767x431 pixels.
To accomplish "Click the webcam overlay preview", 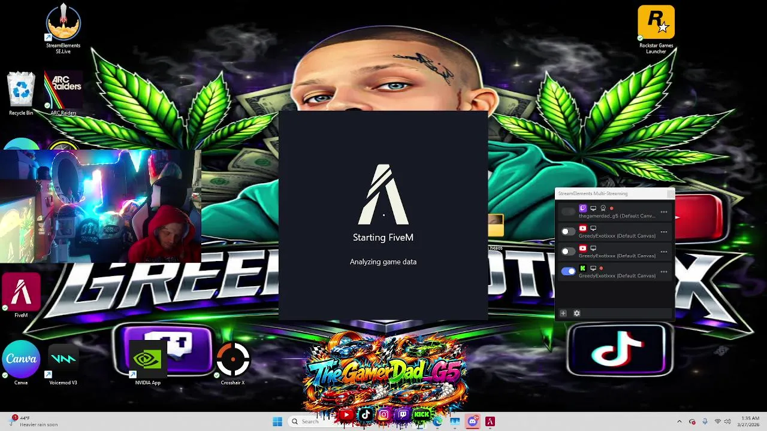I will (101, 207).
